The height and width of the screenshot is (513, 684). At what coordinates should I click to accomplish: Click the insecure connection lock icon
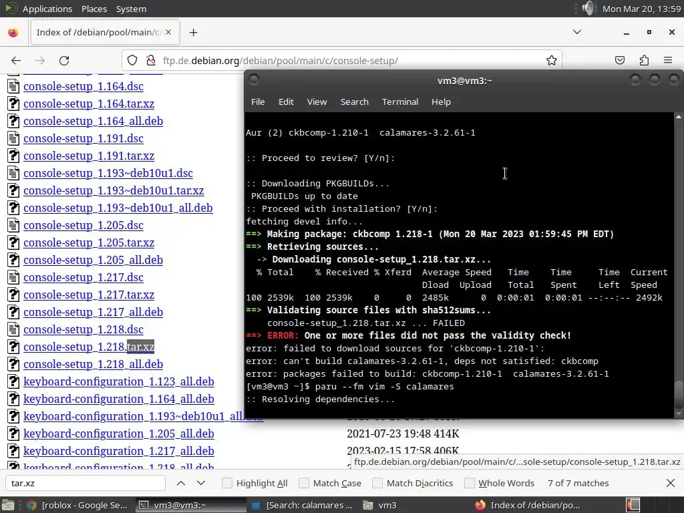151,61
